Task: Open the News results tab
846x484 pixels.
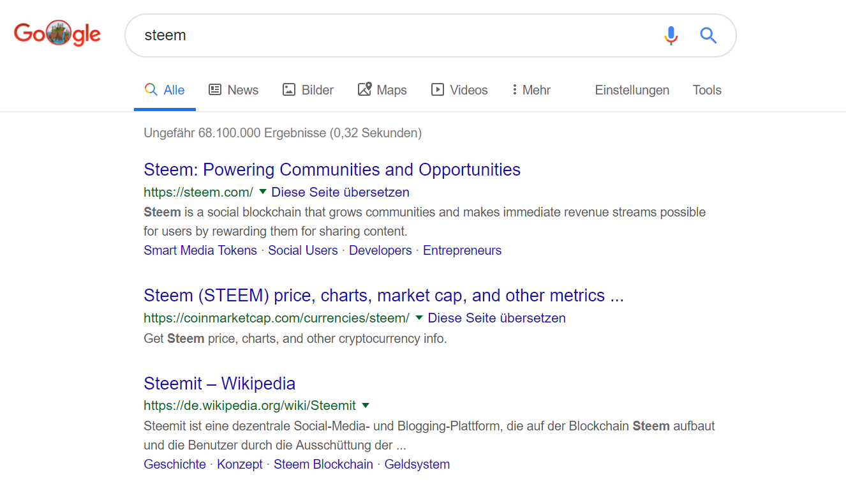Action: click(x=234, y=90)
